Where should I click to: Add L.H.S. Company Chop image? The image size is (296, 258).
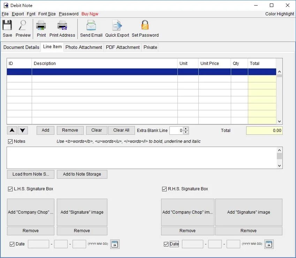coord(31,212)
